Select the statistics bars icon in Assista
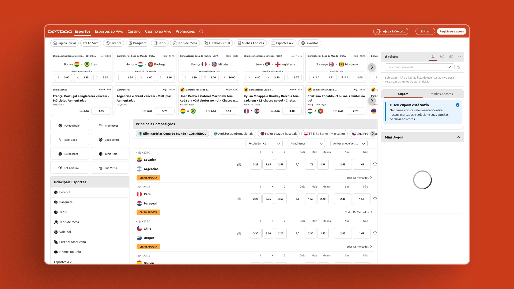 pyautogui.click(x=451, y=56)
